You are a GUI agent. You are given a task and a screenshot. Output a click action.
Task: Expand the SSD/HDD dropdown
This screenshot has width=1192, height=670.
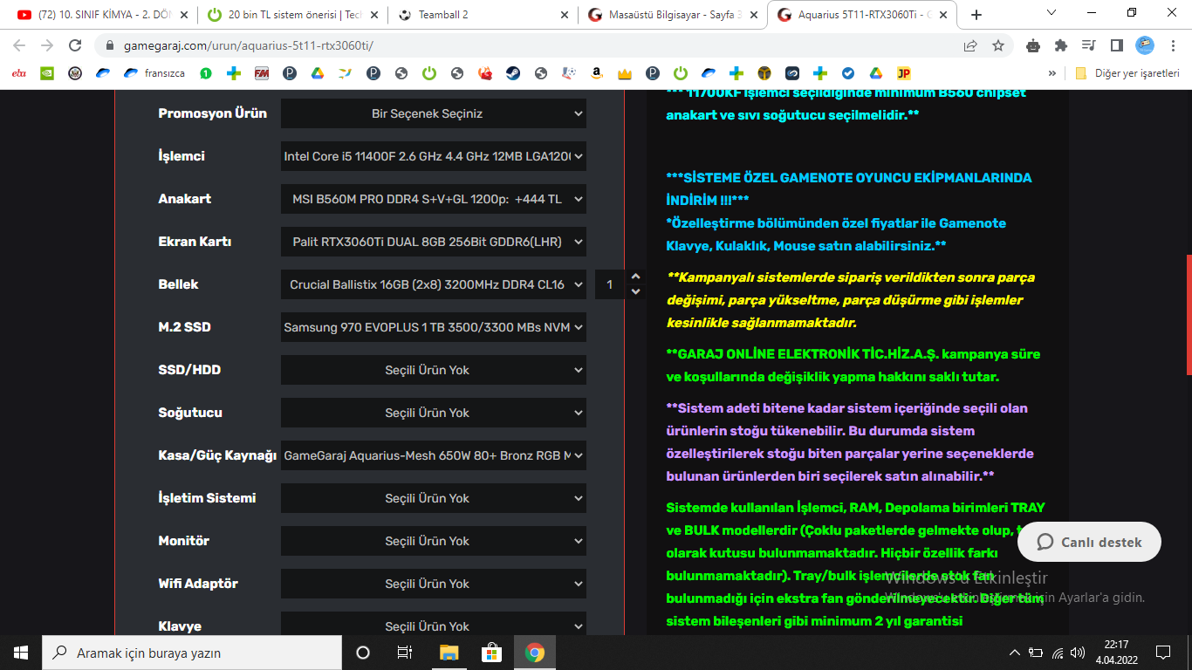(x=434, y=370)
